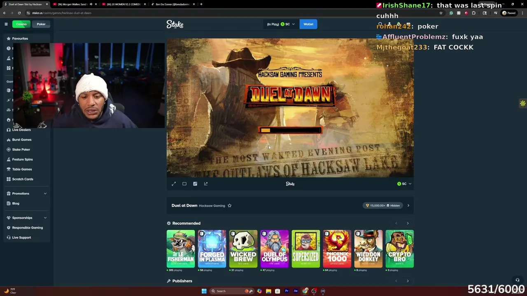Go to Stake Poker in sidebar
The height and width of the screenshot is (296, 527).
pos(21,150)
